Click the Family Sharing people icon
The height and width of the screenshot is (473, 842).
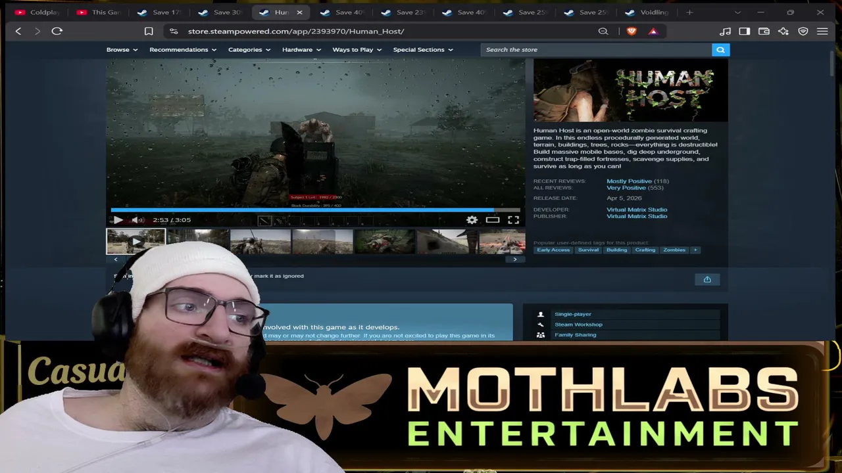(x=541, y=335)
